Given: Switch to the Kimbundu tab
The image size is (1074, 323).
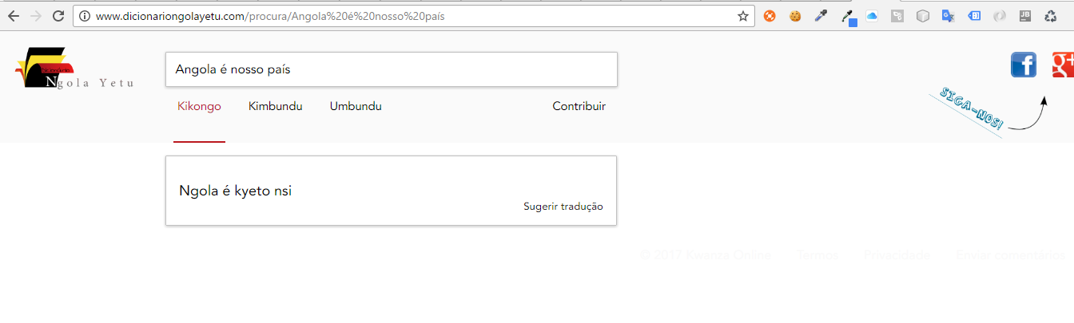Looking at the screenshot, I should click(276, 107).
